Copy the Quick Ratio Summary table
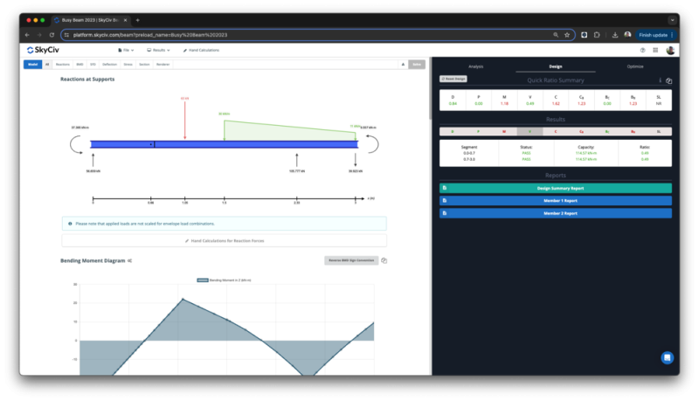The height and width of the screenshot is (401, 699). click(668, 80)
